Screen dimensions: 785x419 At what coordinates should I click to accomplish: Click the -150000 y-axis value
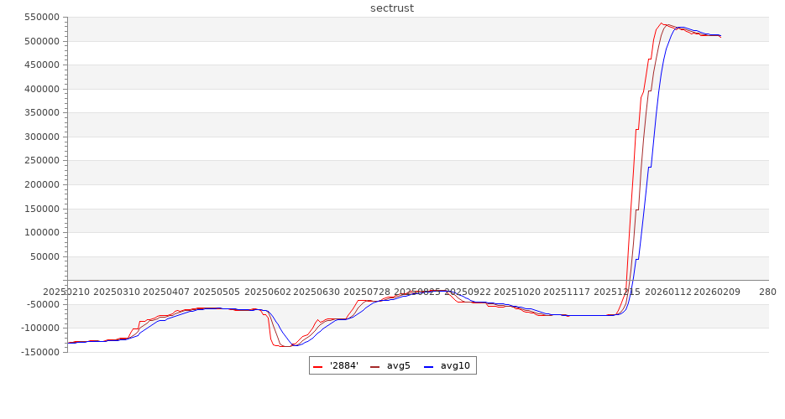point(39,353)
